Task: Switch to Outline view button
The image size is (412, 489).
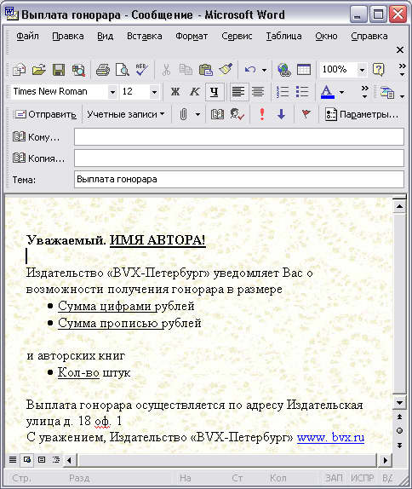Action: (x=56, y=460)
